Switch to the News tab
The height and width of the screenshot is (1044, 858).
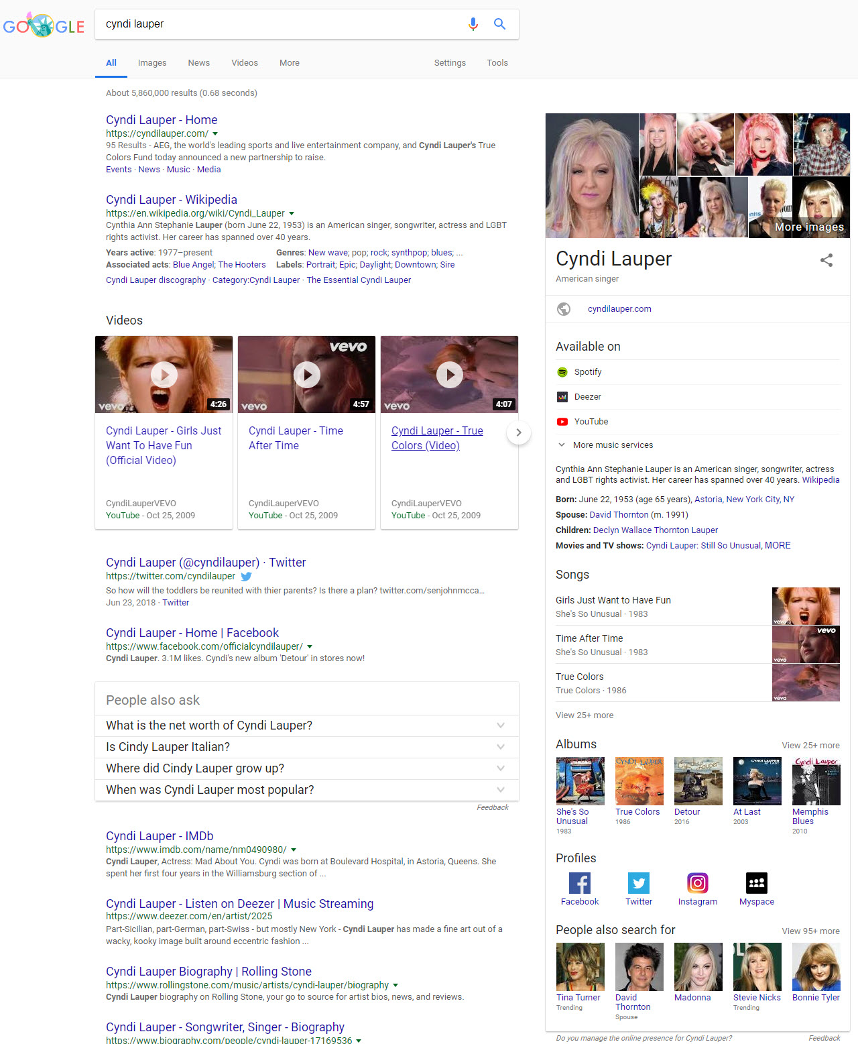coord(199,63)
